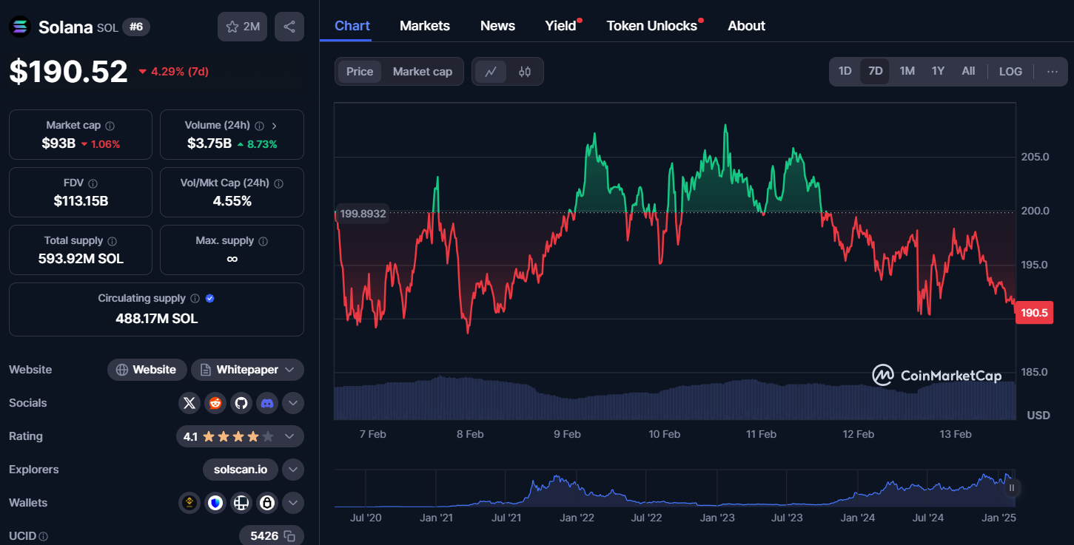Image resolution: width=1074 pixels, height=545 pixels.
Task: Expand more Wallets chevron
Action: pyautogui.click(x=293, y=503)
